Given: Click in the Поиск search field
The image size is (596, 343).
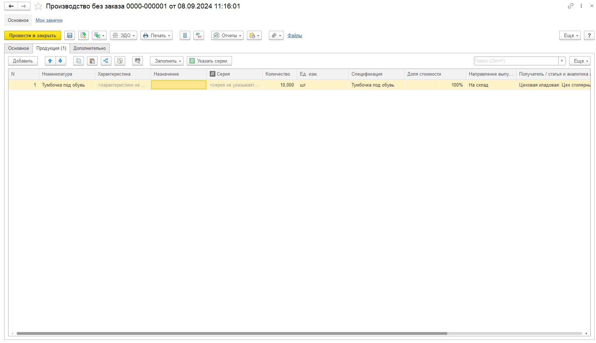Looking at the screenshot, I should coord(516,61).
